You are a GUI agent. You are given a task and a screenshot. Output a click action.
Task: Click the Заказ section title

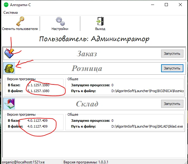tap(87, 54)
